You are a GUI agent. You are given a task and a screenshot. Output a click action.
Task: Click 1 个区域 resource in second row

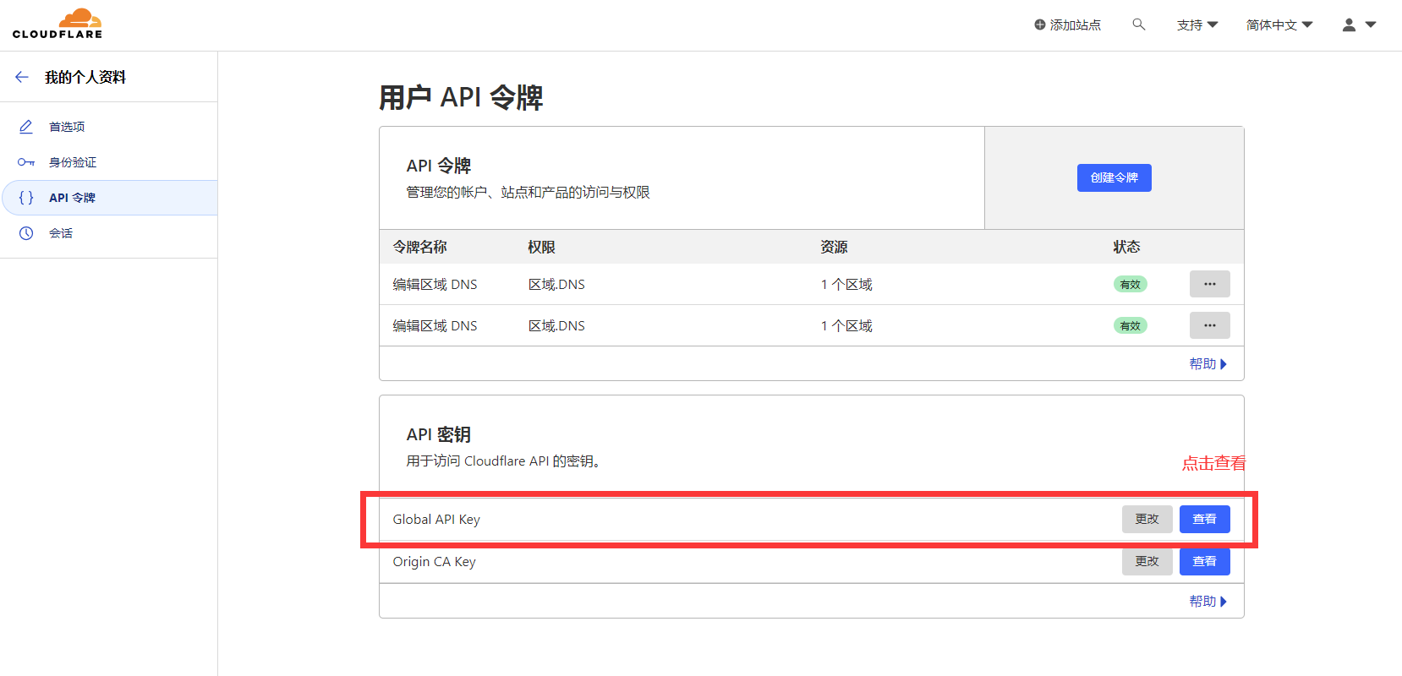[x=846, y=325]
